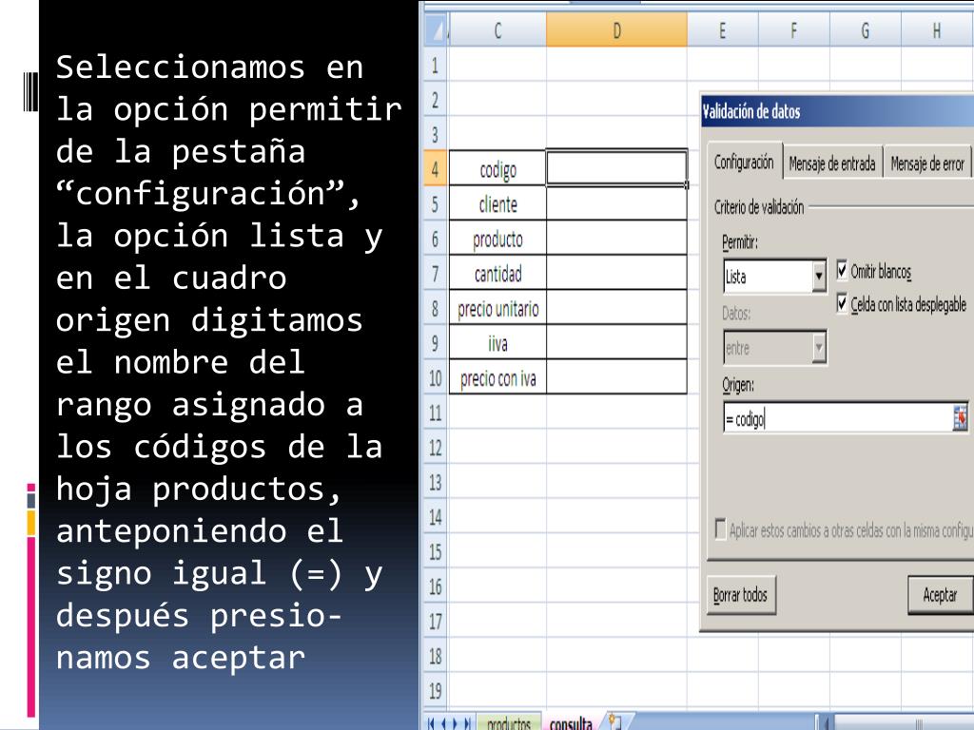Select column E header

(723, 29)
